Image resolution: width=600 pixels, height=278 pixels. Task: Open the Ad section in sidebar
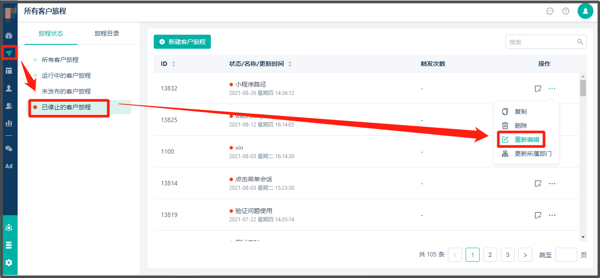[9, 166]
